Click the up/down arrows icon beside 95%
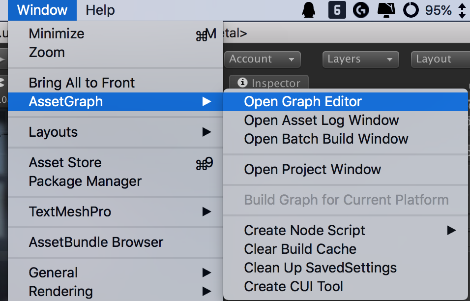 click(462, 10)
